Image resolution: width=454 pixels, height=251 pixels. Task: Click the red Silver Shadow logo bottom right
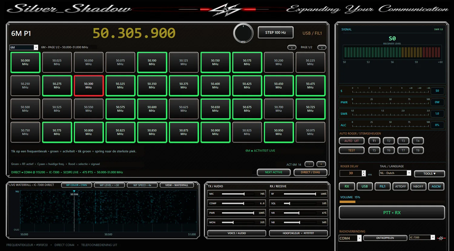tap(442, 238)
